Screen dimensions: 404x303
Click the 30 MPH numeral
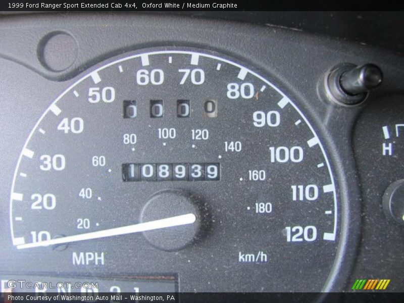(53, 163)
